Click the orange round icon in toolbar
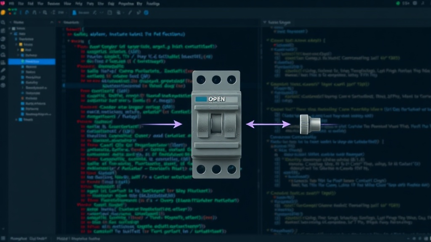 click(x=3, y=13)
